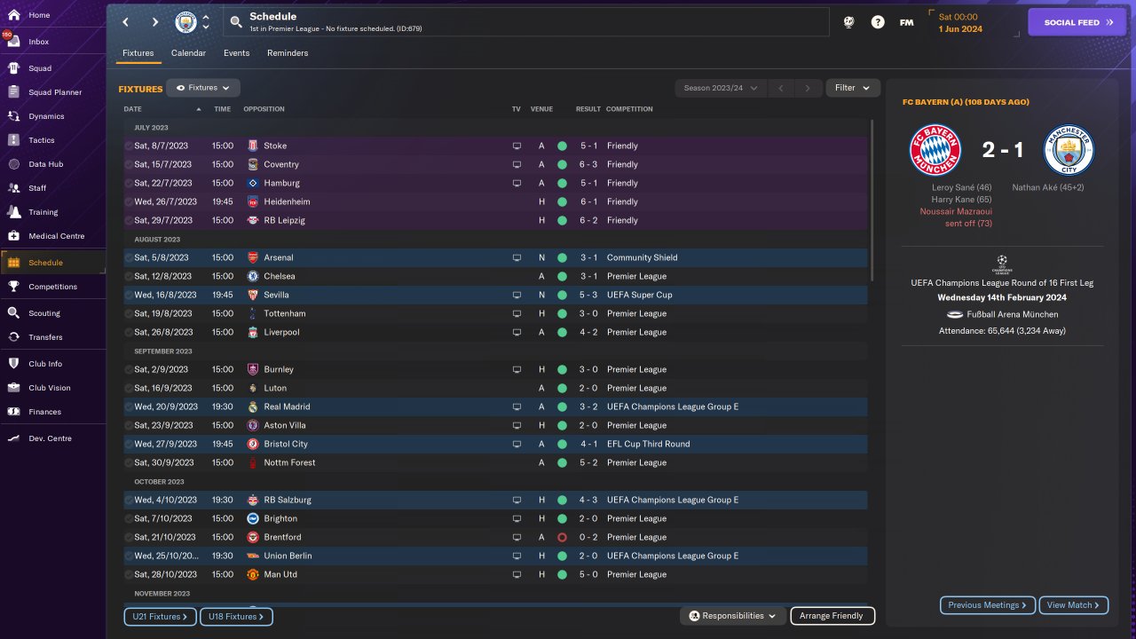Viewport: 1136px width, 639px height.
Task: Expand the Fixtures view dropdown
Action: tap(203, 88)
